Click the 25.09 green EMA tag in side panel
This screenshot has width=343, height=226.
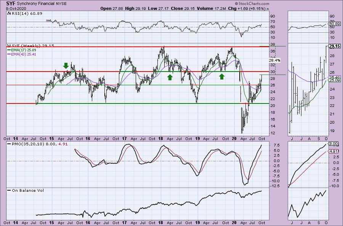335,80
